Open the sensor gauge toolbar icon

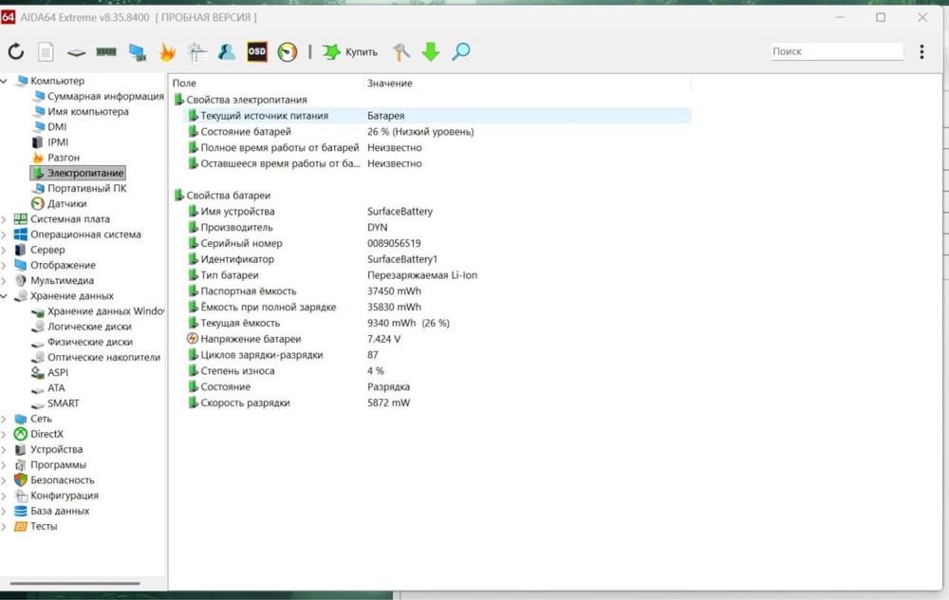click(288, 52)
